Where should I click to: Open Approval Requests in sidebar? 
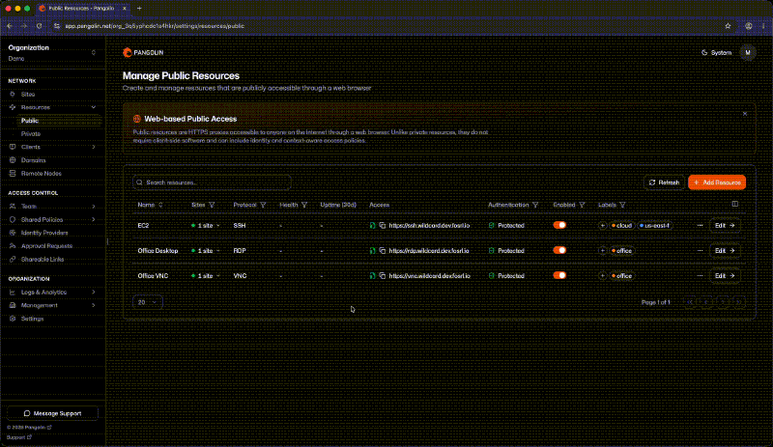click(x=46, y=246)
